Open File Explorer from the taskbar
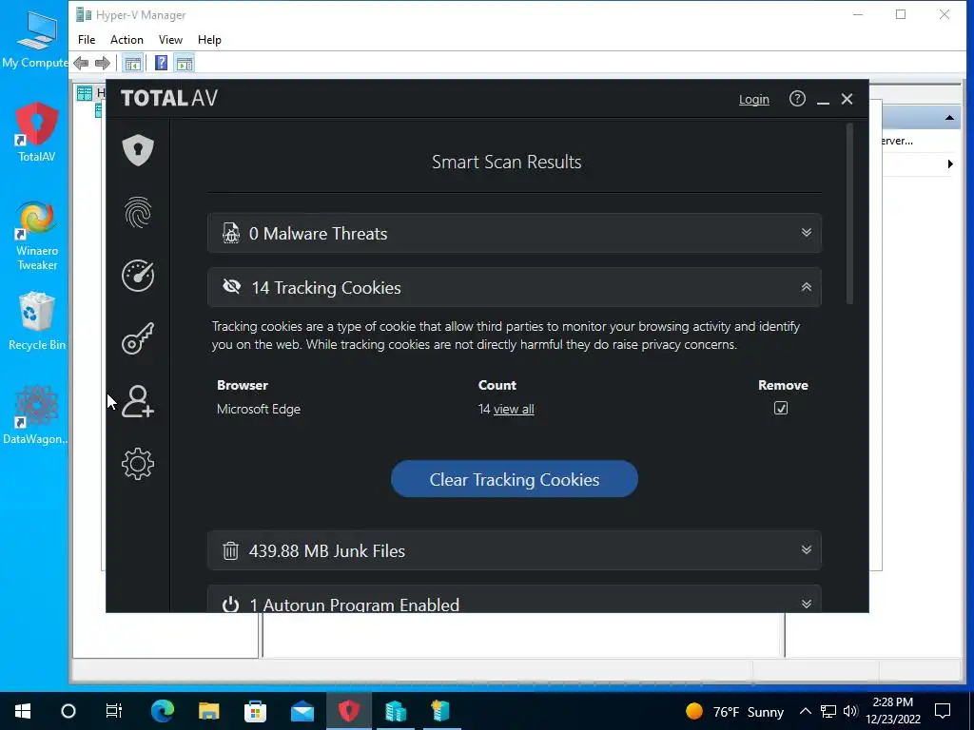The height and width of the screenshot is (730, 974). coord(208,711)
